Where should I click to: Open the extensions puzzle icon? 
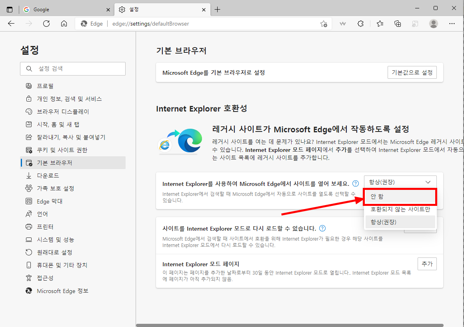[360, 24]
